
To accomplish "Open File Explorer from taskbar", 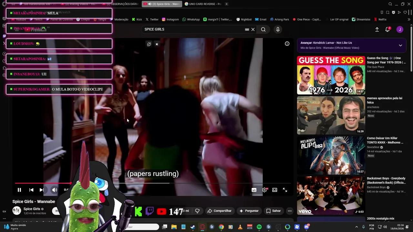I will 174,227.
